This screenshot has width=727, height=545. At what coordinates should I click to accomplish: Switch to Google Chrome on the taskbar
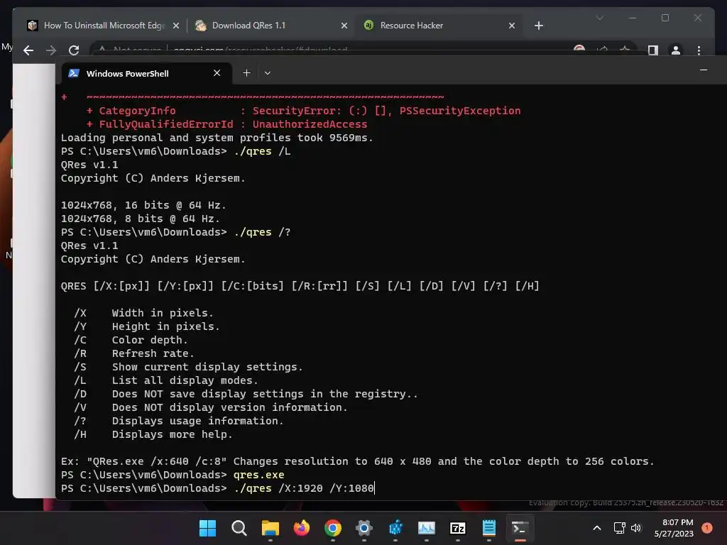(x=333, y=528)
